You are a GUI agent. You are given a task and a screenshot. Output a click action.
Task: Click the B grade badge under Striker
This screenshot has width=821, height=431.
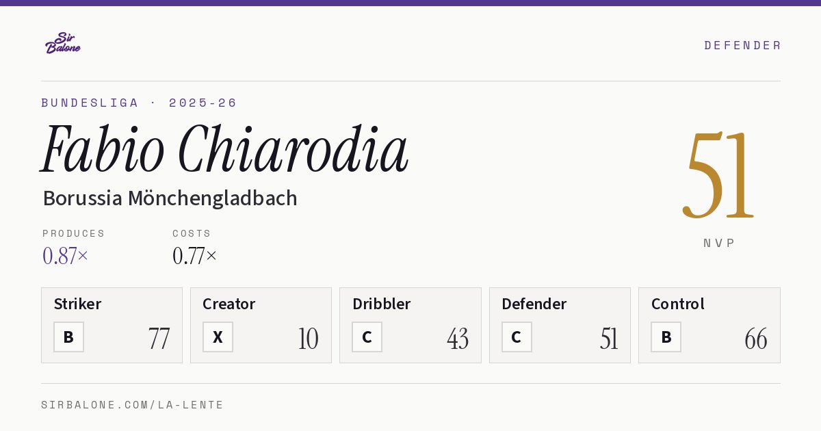[68, 337]
